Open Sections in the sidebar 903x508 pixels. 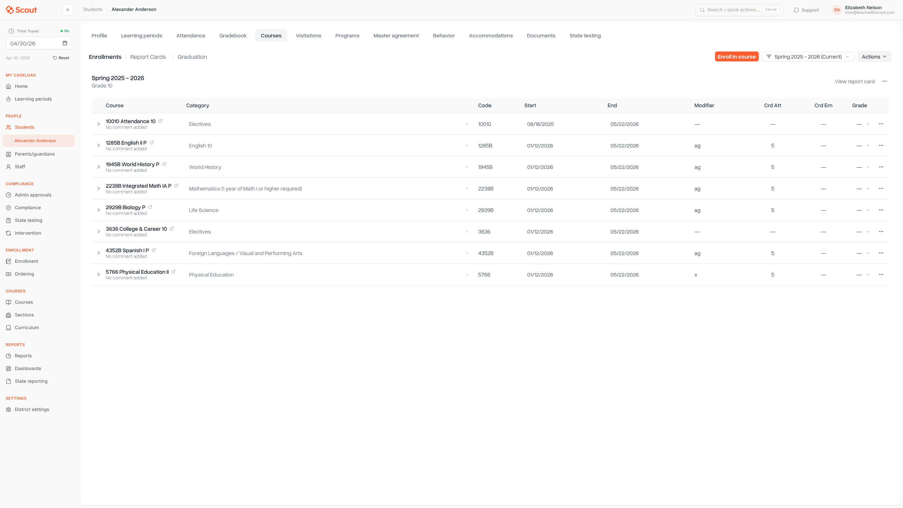pyautogui.click(x=24, y=315)
